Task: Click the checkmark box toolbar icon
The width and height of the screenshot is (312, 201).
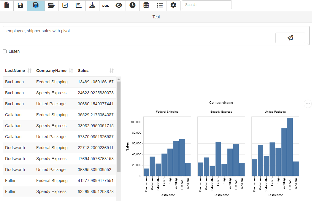Action: click(x=65, y=5)
